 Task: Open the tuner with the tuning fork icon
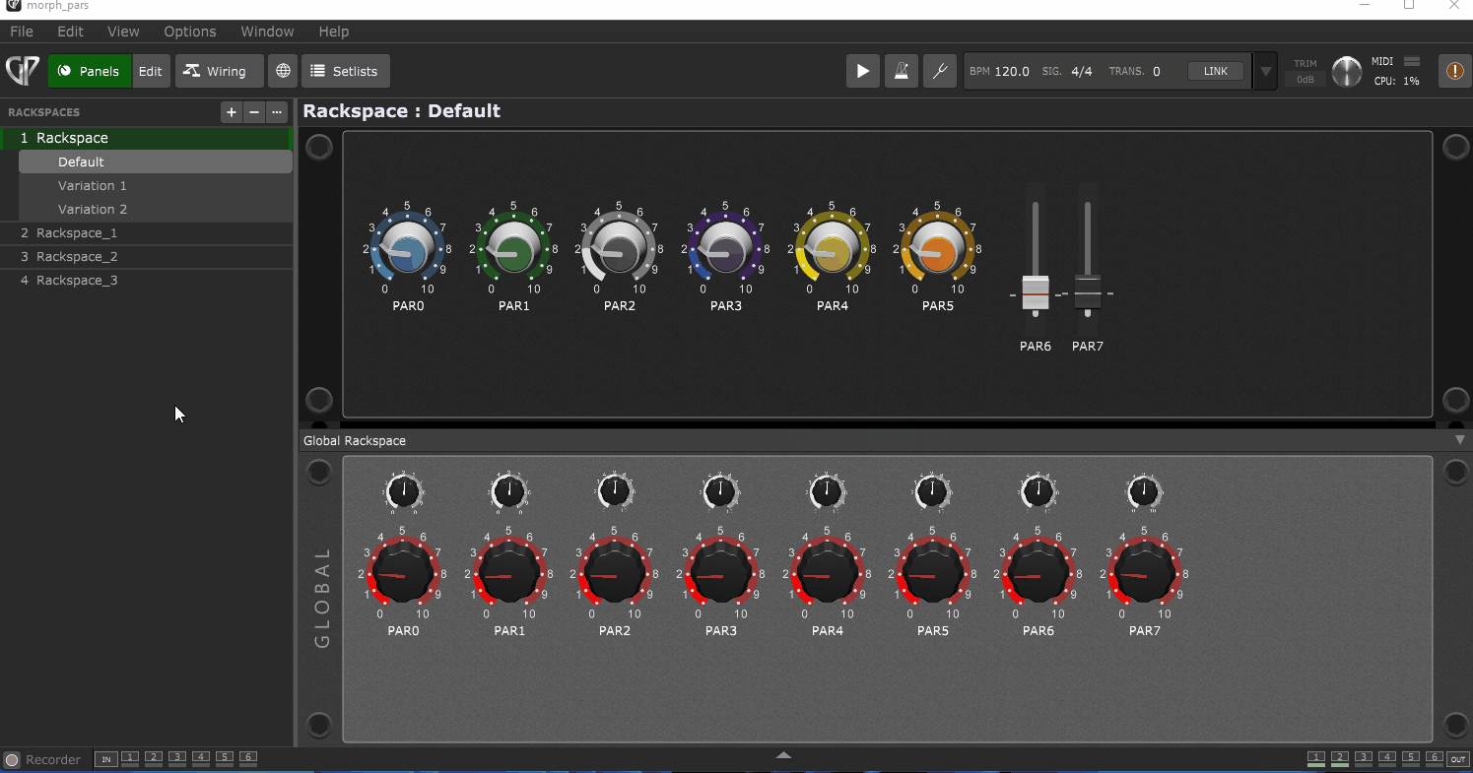tap(939, 71)
